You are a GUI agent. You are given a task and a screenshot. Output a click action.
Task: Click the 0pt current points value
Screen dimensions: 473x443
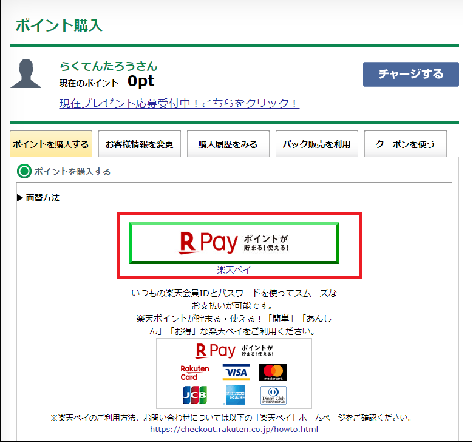coord(141,81)
